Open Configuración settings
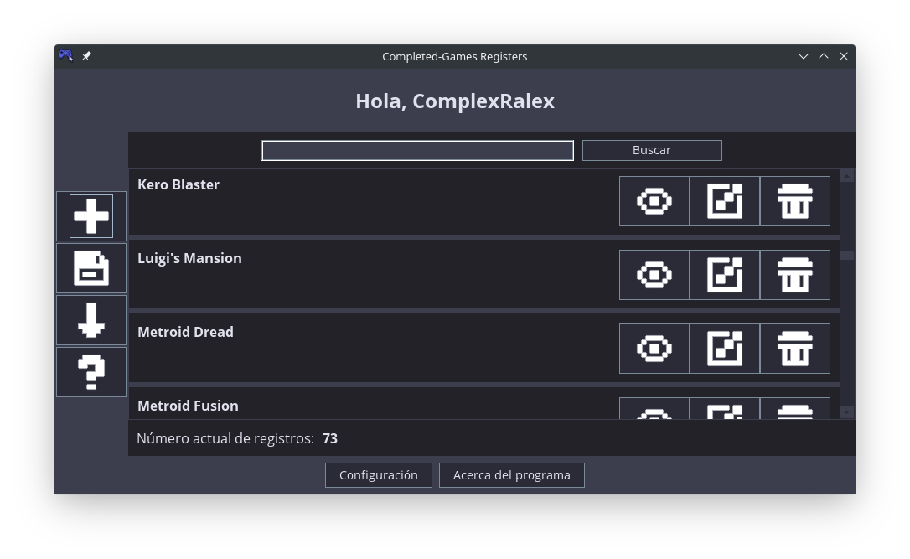Viewport: 910px width, 559px height. click(x=379, y=475)
